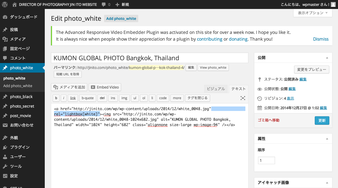
Task: Collapse the 公開 publish panel
Action: tap(327, 58)
